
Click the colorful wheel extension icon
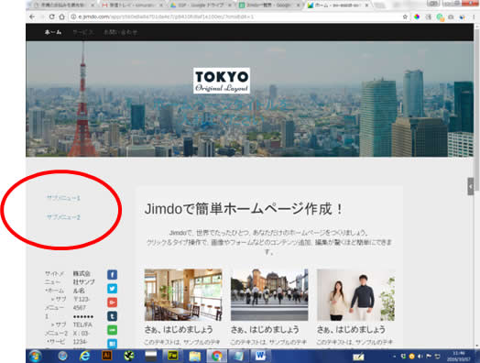click(x=417, y=16)
